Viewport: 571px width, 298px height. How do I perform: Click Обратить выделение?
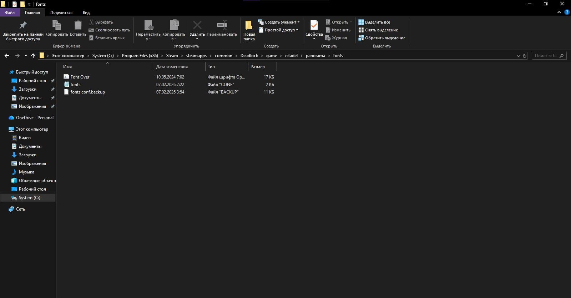tap(382, 38)
